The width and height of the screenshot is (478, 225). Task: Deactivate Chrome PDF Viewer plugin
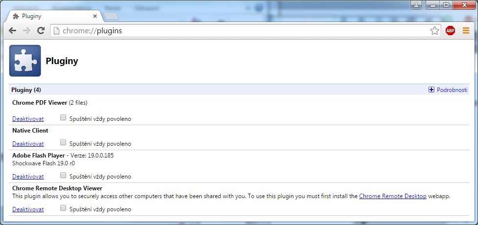pyautogui.click(x=28, y=119)
